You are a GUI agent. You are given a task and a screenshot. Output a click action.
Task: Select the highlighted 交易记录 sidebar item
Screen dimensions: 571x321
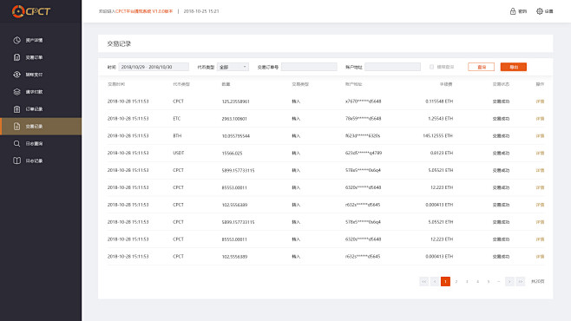pos(41,127)
